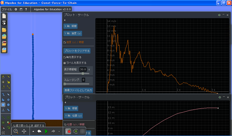The image size is (232, 136).
Task: Uncheck 軸を表示する checkbox
Action: pyautogui.click(x=65, y=57)
